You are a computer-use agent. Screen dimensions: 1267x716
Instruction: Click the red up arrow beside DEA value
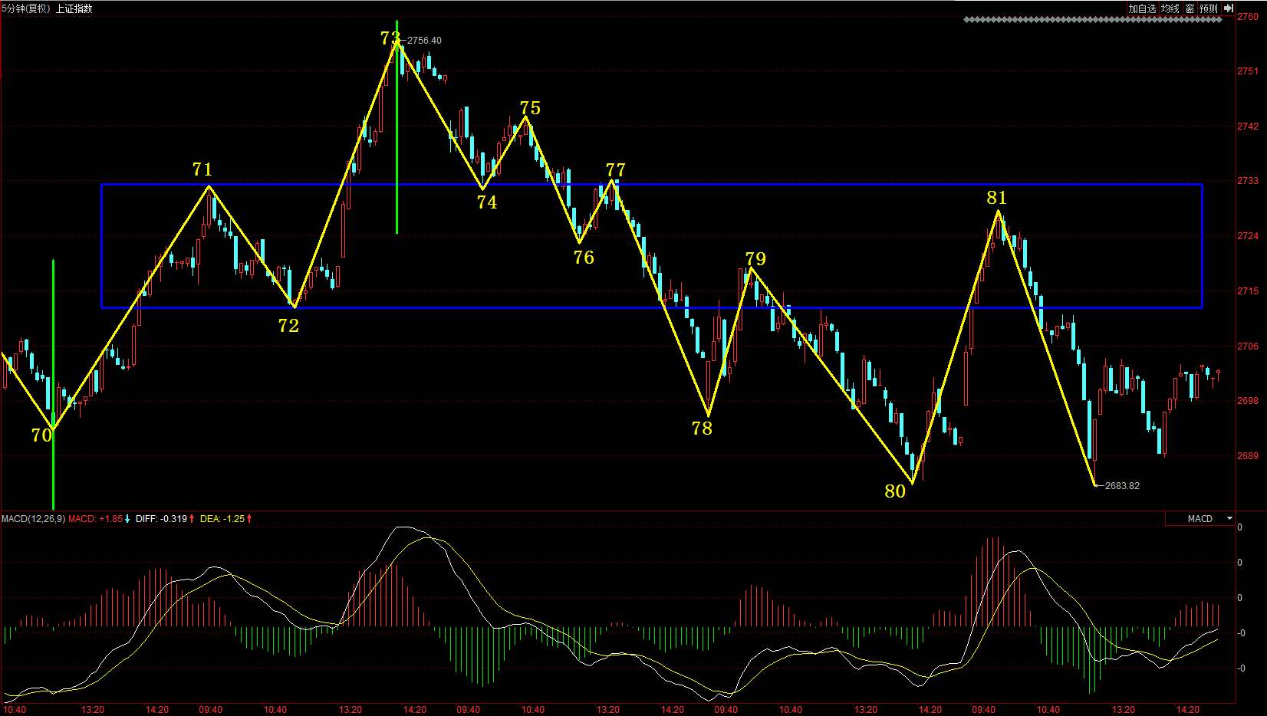point(249,519)
